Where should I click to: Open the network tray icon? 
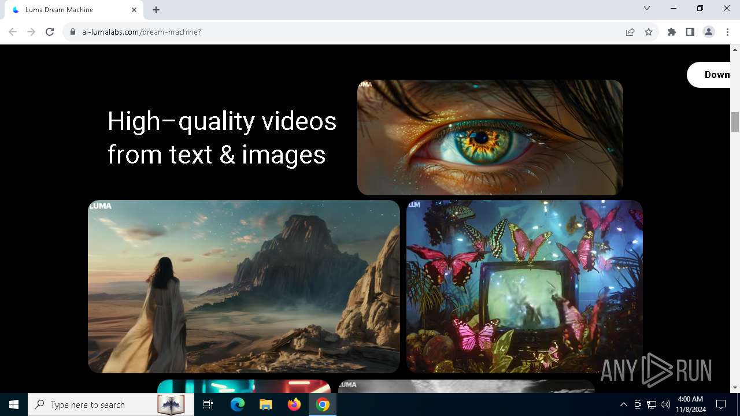tap(652, 404)
